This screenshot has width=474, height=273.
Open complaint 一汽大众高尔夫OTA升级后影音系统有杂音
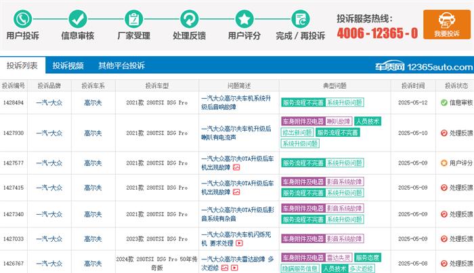[x=238, y=214]
